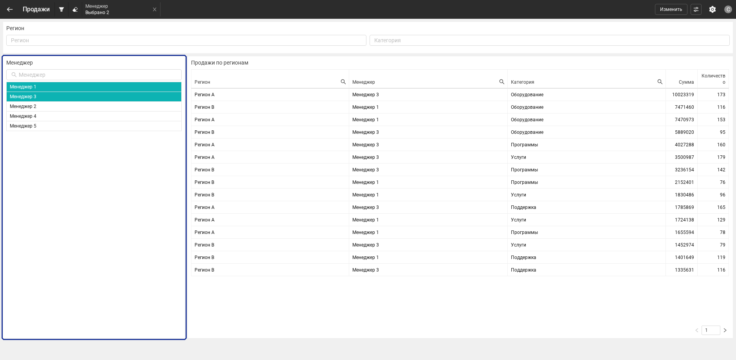Viewport: 736px width, 360px height.
Task: Go to the previous table page
Action: (697, 330)
